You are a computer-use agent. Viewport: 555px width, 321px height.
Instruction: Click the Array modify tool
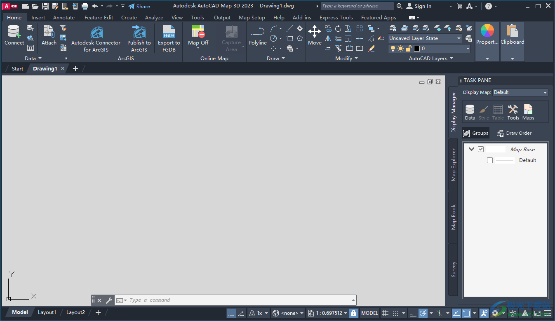(x=360, y=28)
